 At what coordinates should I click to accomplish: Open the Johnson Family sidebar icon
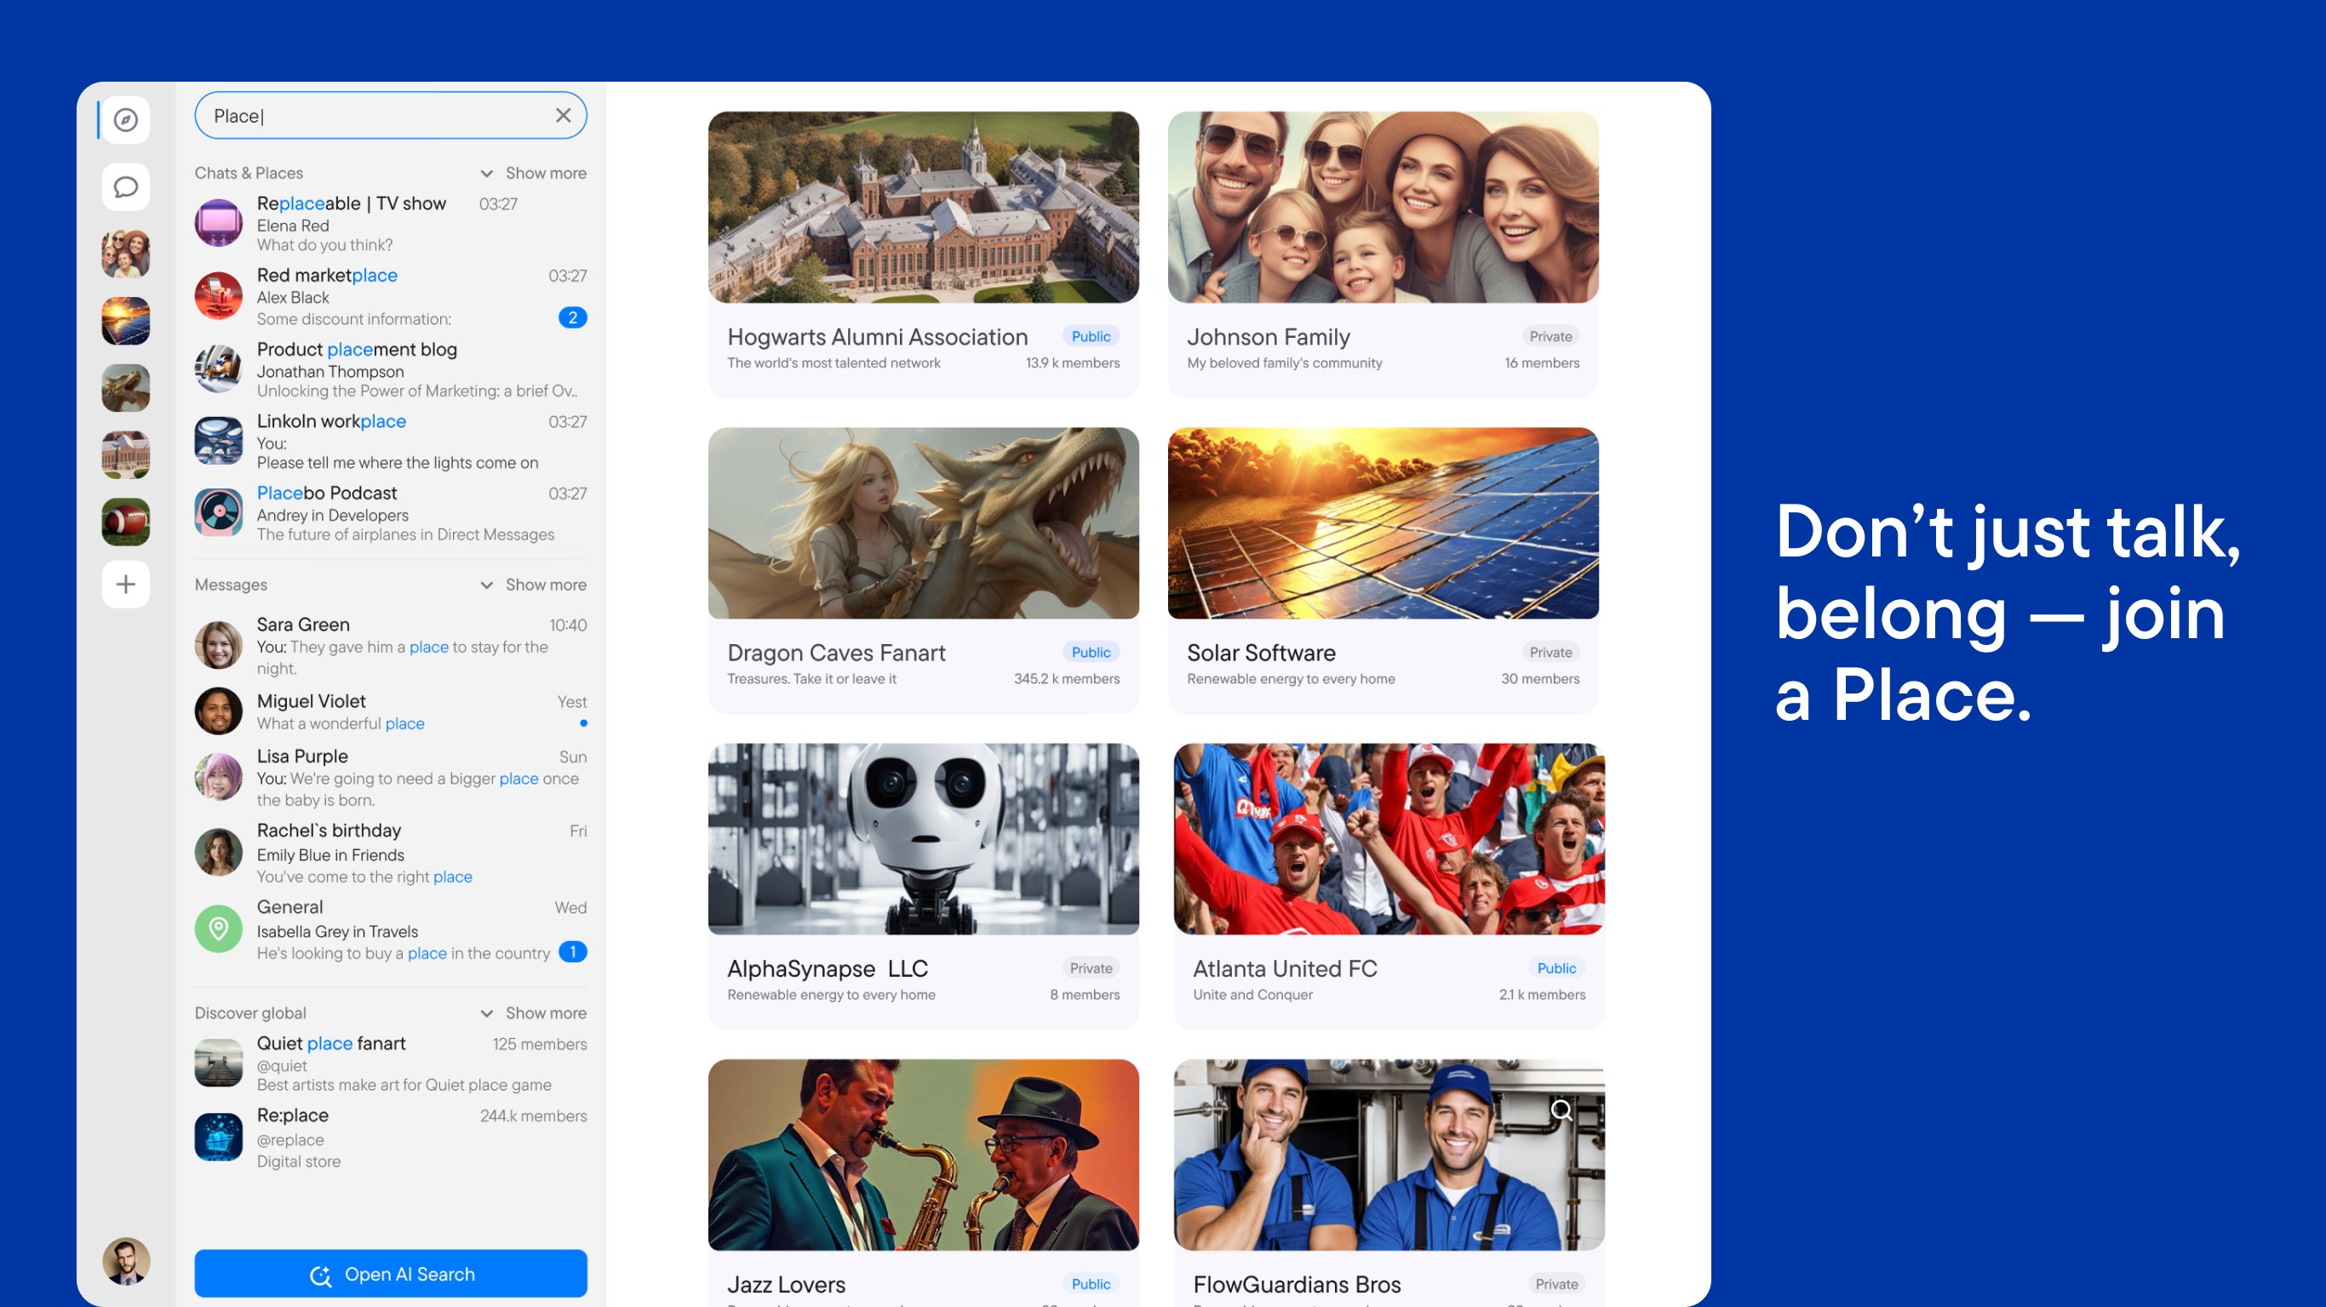pyautogui.click(x=125, y=254)
